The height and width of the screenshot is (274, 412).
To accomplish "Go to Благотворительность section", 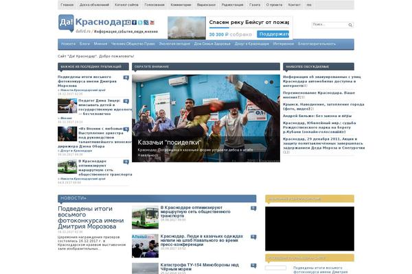I will tap(317, 44).
